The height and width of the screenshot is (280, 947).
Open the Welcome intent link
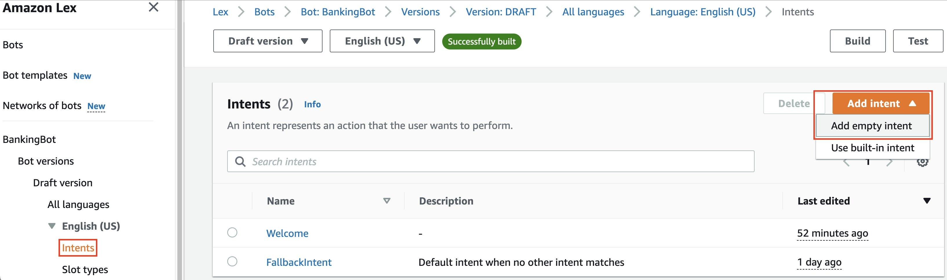pyautogui.click(x=287, y=233)
